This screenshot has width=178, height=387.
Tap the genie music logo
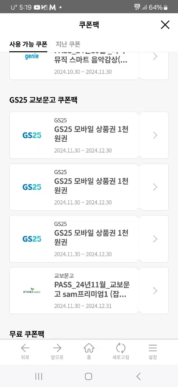32,56
